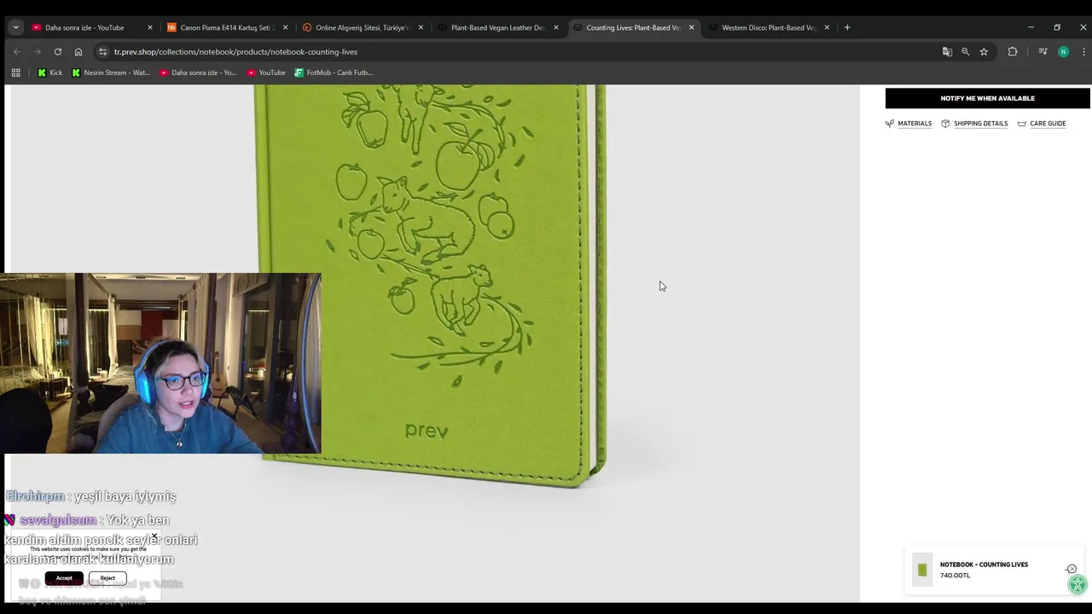Close the 'Western Disco' tab

pos(827,27)
